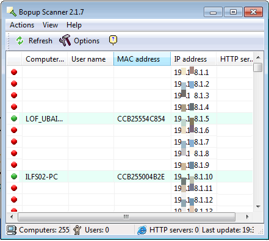Sort by the MAC address column header

142,59
